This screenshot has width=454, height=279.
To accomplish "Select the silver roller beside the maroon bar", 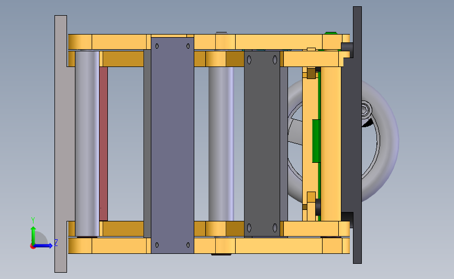I will [87, 143].
